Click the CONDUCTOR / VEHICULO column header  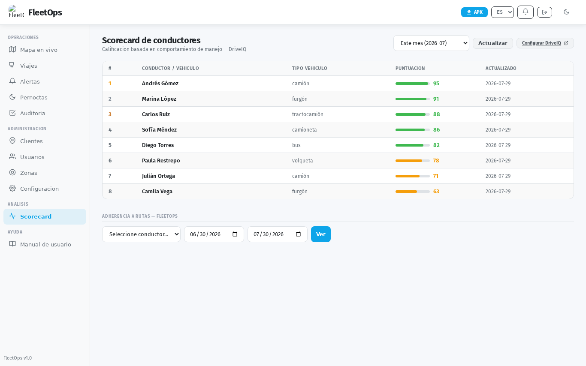point(170,68)
